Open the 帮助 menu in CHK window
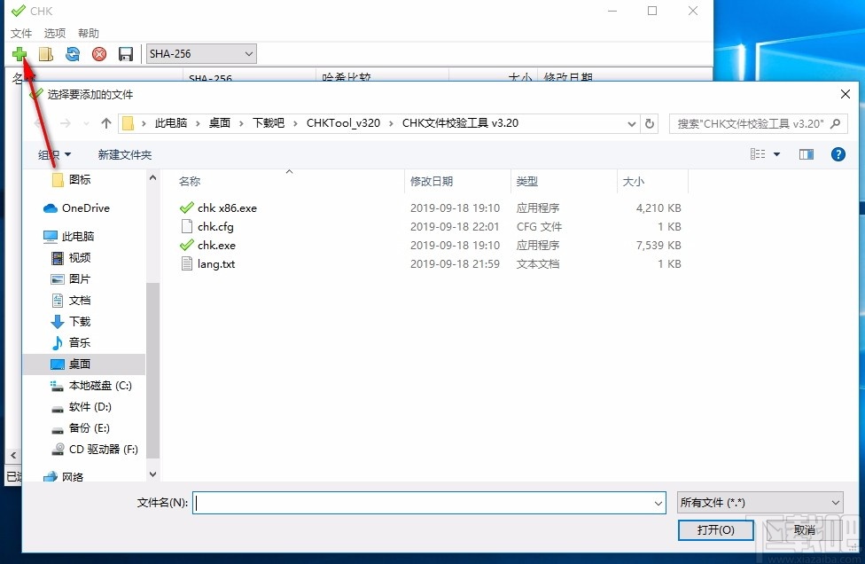Viewport: 865px width, 564px height. tap(89, 33)
